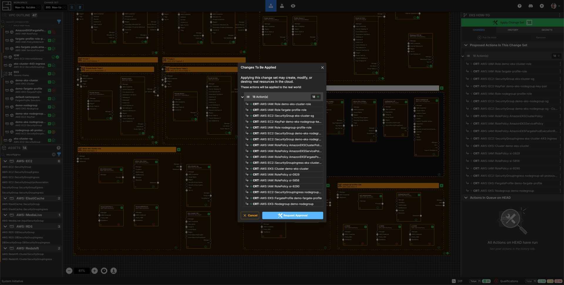Switch to the Secrets tab

coord(547,30)
